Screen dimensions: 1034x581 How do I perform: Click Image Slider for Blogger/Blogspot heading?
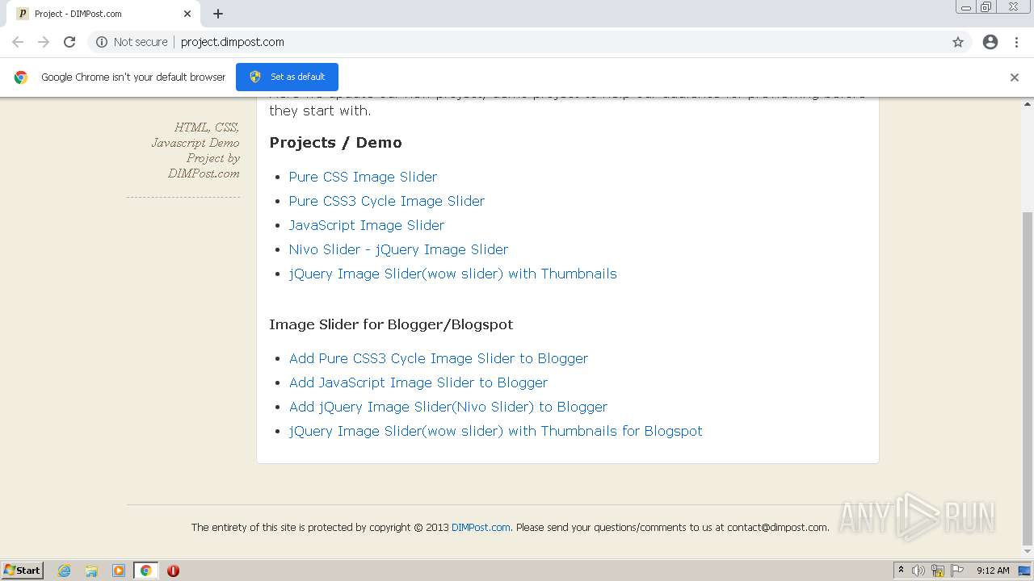tap(391, 324)
